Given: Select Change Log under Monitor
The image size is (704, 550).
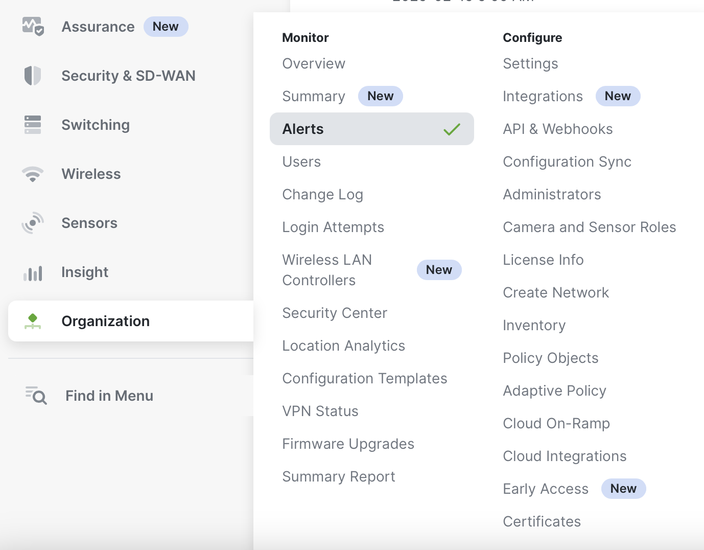Looking at the screenshot, I should (322, 194).
